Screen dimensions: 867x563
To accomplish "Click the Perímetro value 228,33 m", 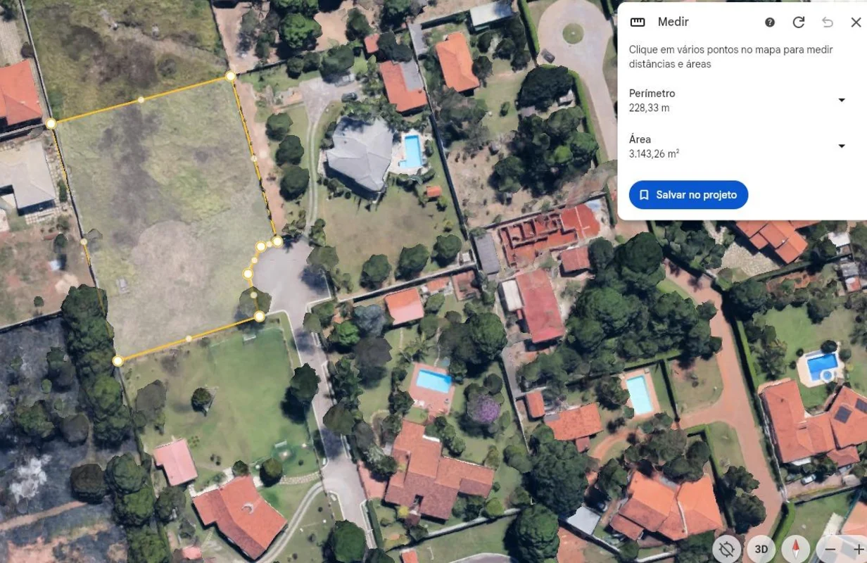I will [649, 108].
